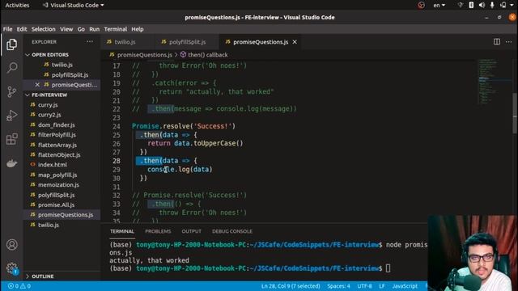Click the Bluetooth icon in top bar
The image size is (518, 291).
click(x=471, y=5)
